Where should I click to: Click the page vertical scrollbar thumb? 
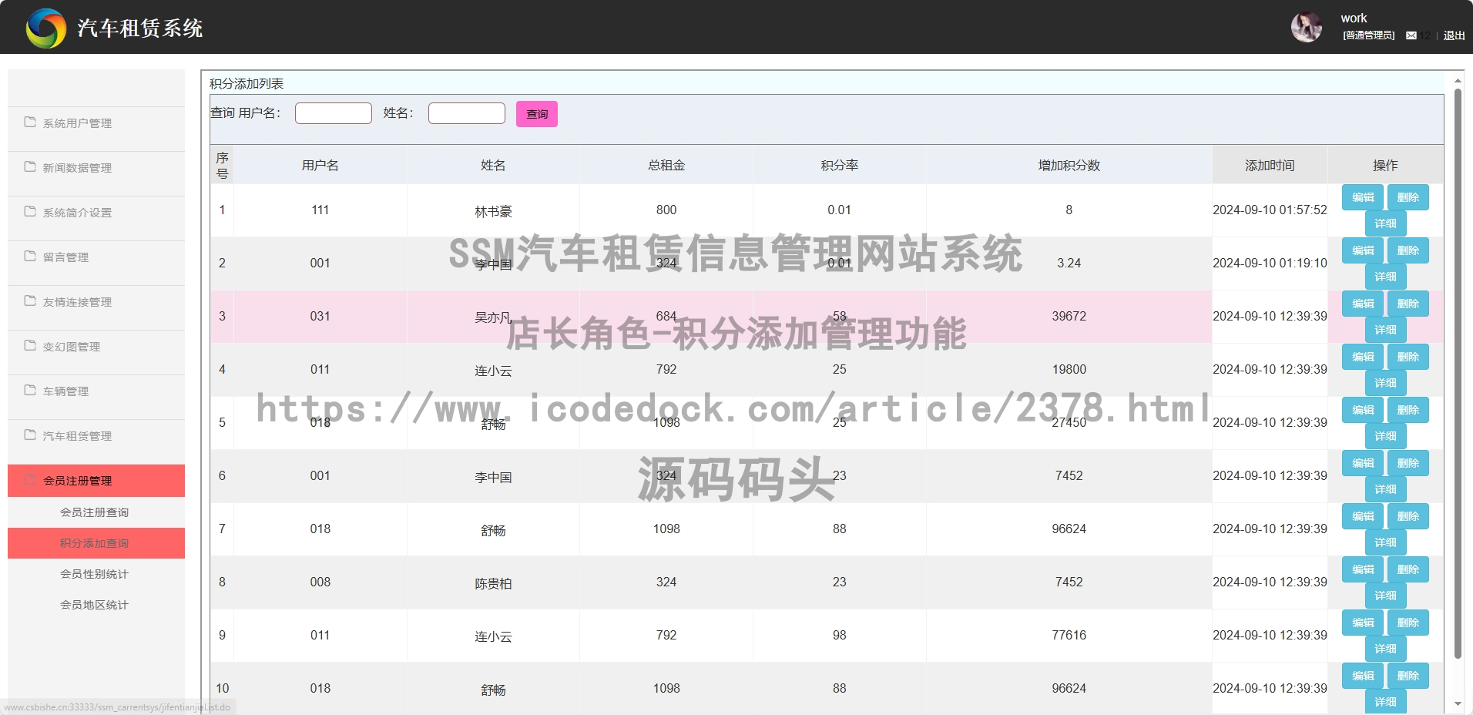pos(1458,374)
